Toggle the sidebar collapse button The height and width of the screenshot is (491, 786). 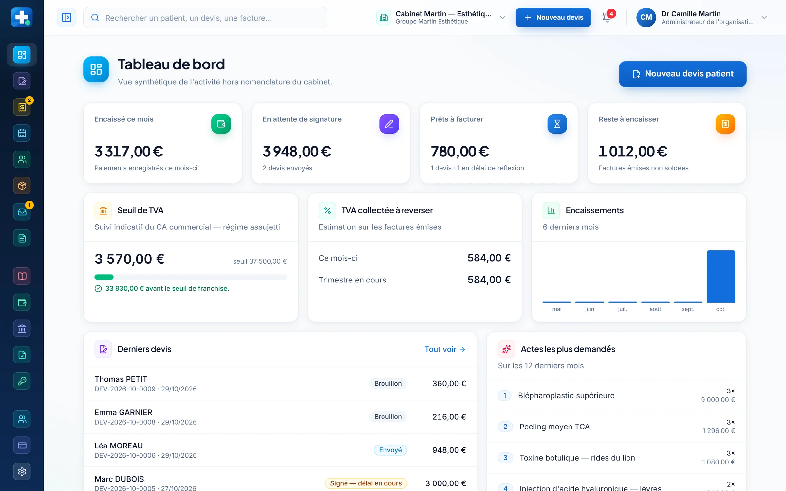tap(66, 17)
